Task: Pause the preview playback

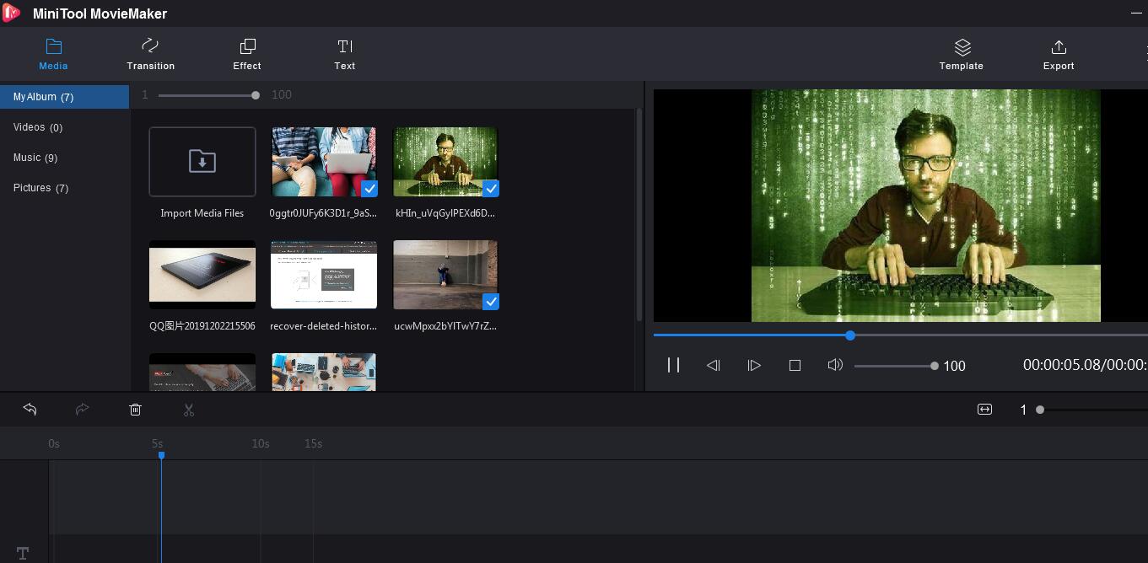Action: tap(673, 365)
